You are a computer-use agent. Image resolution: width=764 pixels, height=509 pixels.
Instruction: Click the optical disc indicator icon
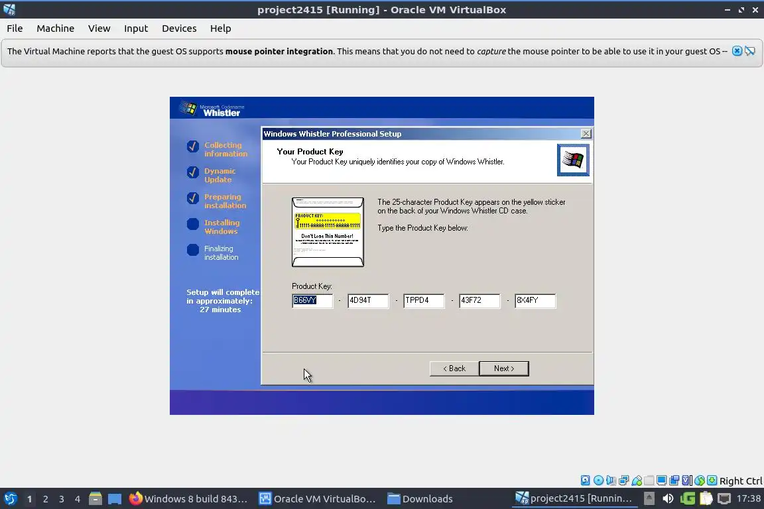click(598, 481)
